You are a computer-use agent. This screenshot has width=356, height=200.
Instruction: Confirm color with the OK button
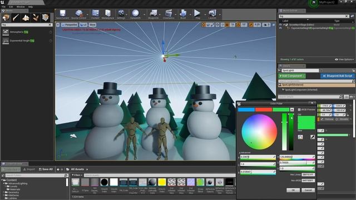pos(293,190)
